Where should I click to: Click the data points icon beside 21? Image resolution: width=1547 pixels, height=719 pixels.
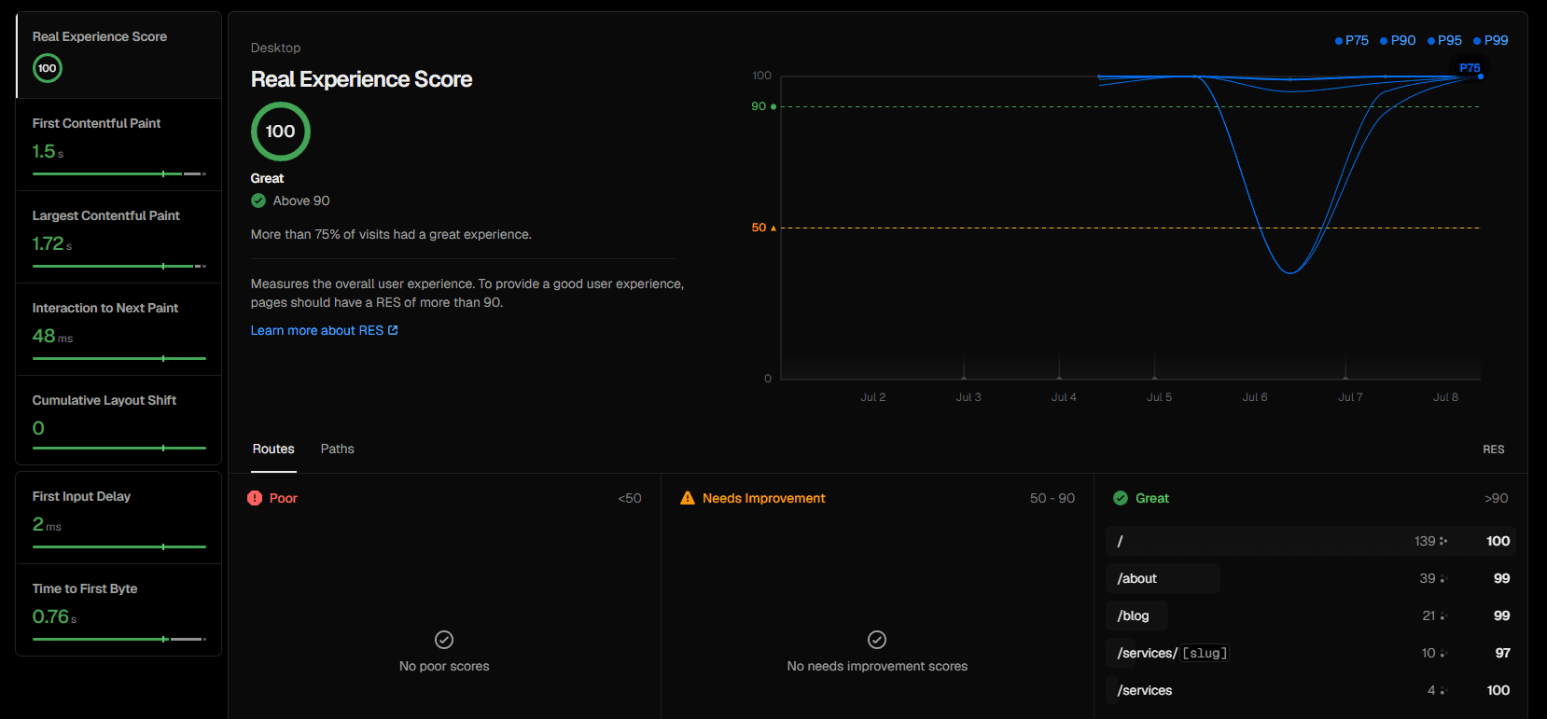pyautogui.click(x=1443, y=616)
